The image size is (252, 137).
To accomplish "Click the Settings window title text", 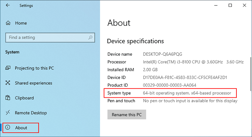I will click(26, 6).
